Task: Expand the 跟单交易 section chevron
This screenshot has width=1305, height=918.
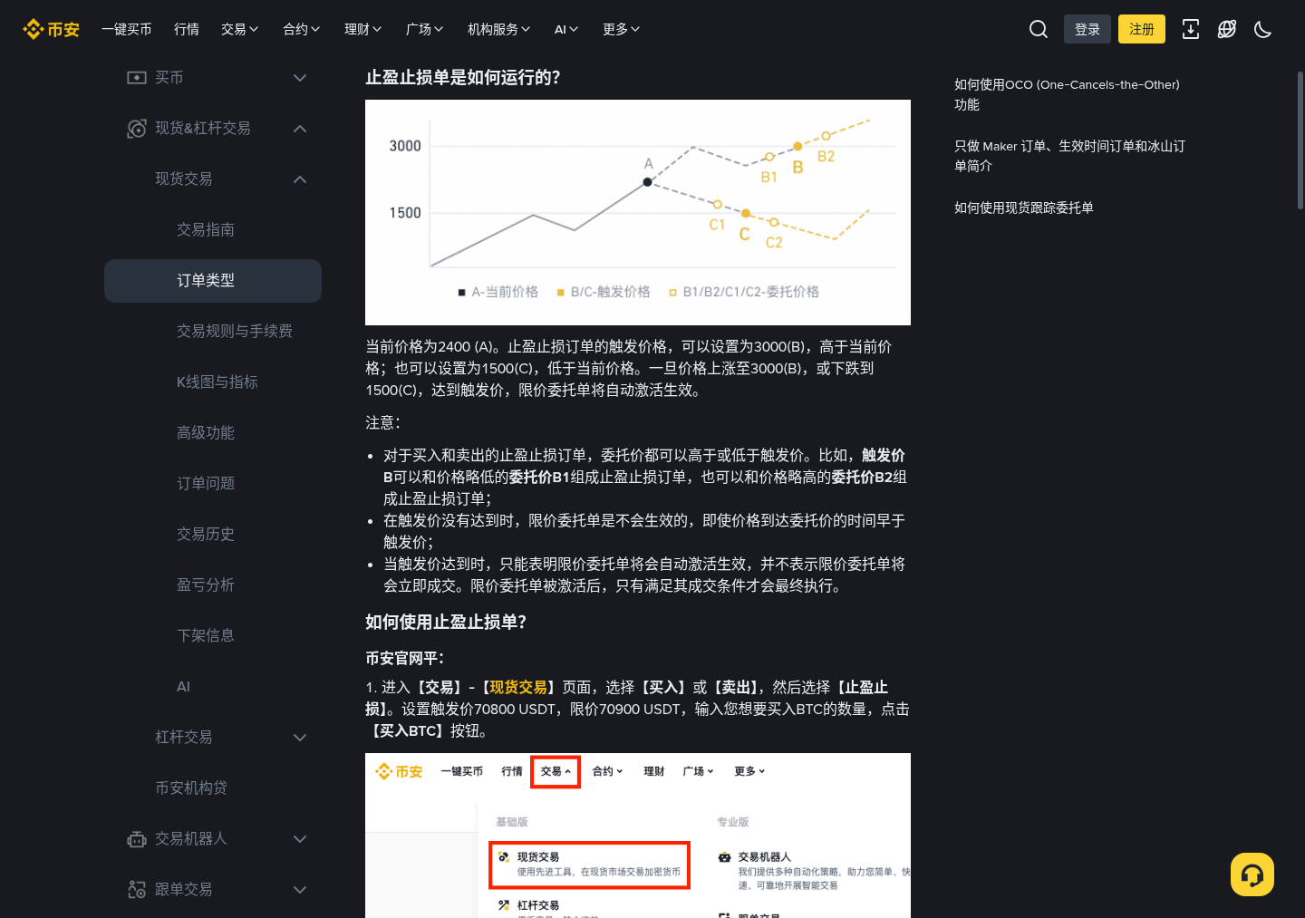Action: tap(300, 890)
